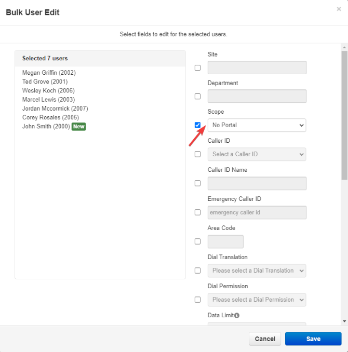Image resolution: width=348 pixels, height=352 pixels.
Task: Tick the Area Code checkbox
Action: click(x=197, y=241)
